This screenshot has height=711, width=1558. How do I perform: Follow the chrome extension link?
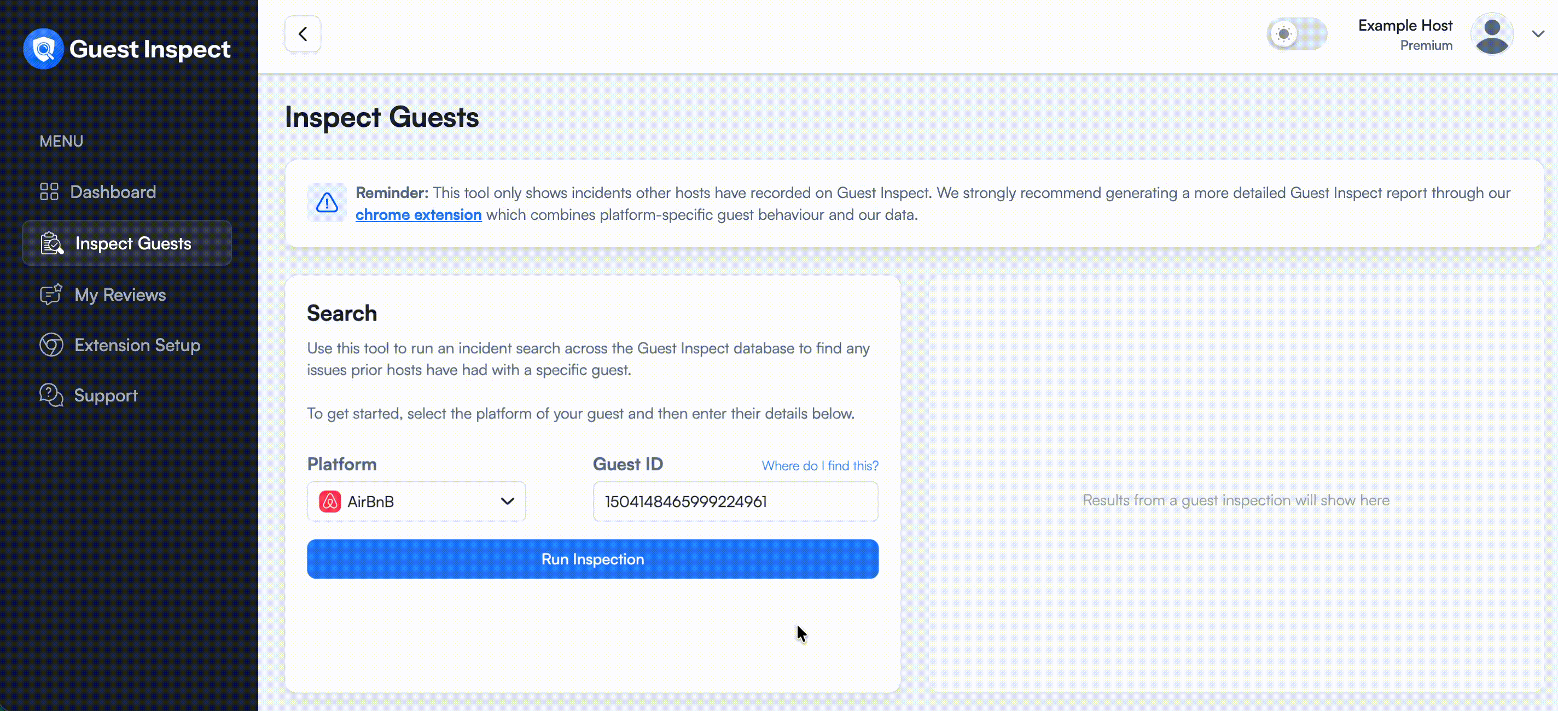[418, 214]
